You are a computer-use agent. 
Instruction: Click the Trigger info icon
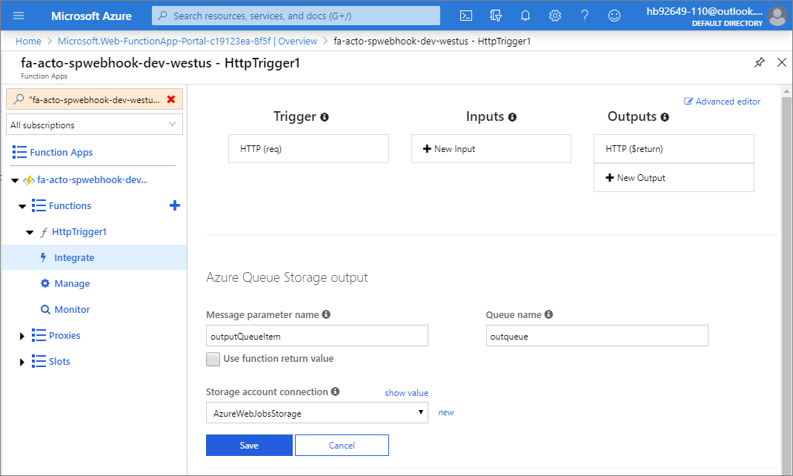pyautogui.click(x=325, y=117)
